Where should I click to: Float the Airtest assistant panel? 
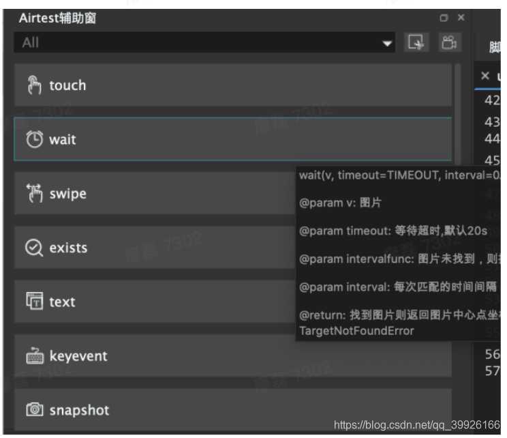[444, 18]
